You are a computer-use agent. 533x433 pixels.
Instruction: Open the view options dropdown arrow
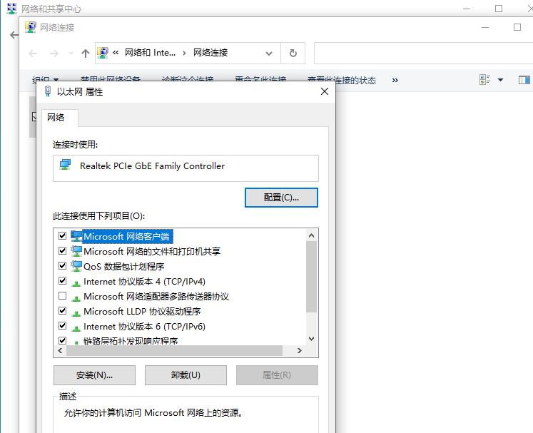pos(500,80)
